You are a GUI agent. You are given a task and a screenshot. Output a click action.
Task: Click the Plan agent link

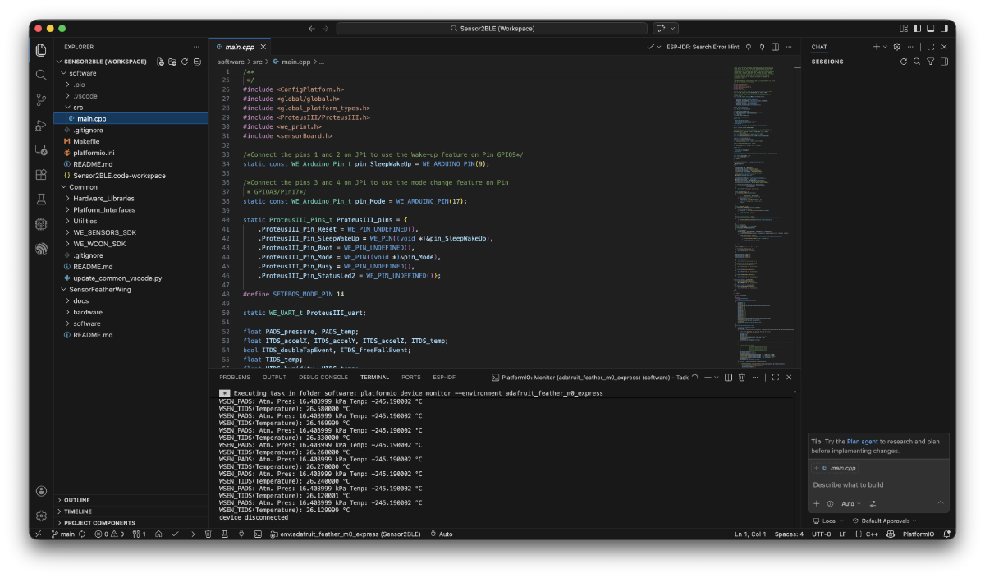[864, 442]
